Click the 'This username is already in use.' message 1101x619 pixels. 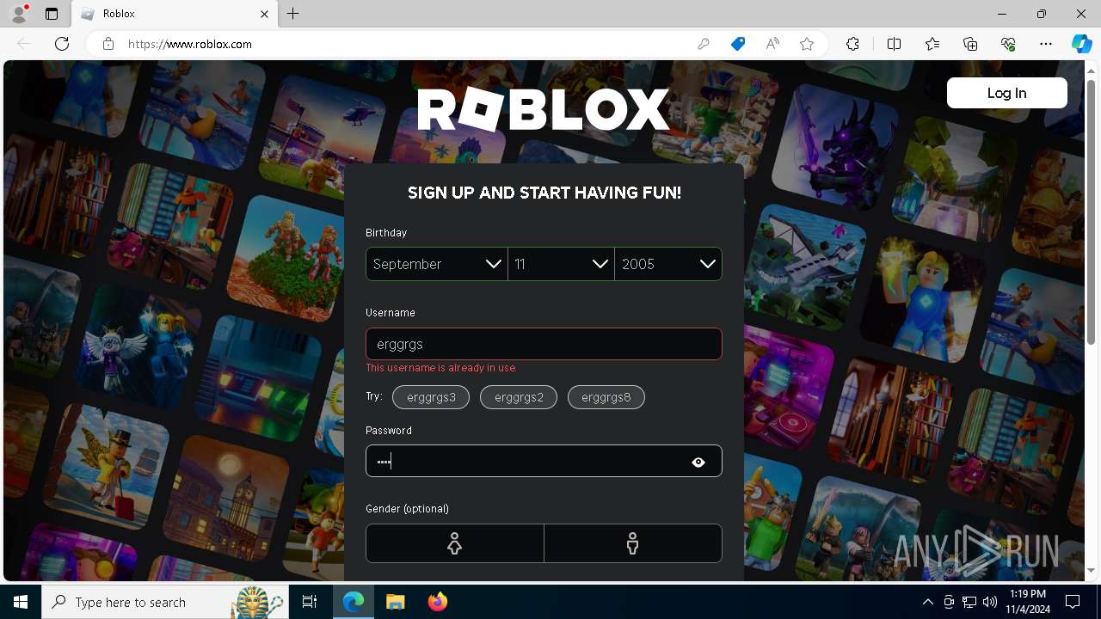(x=441, y=368)
